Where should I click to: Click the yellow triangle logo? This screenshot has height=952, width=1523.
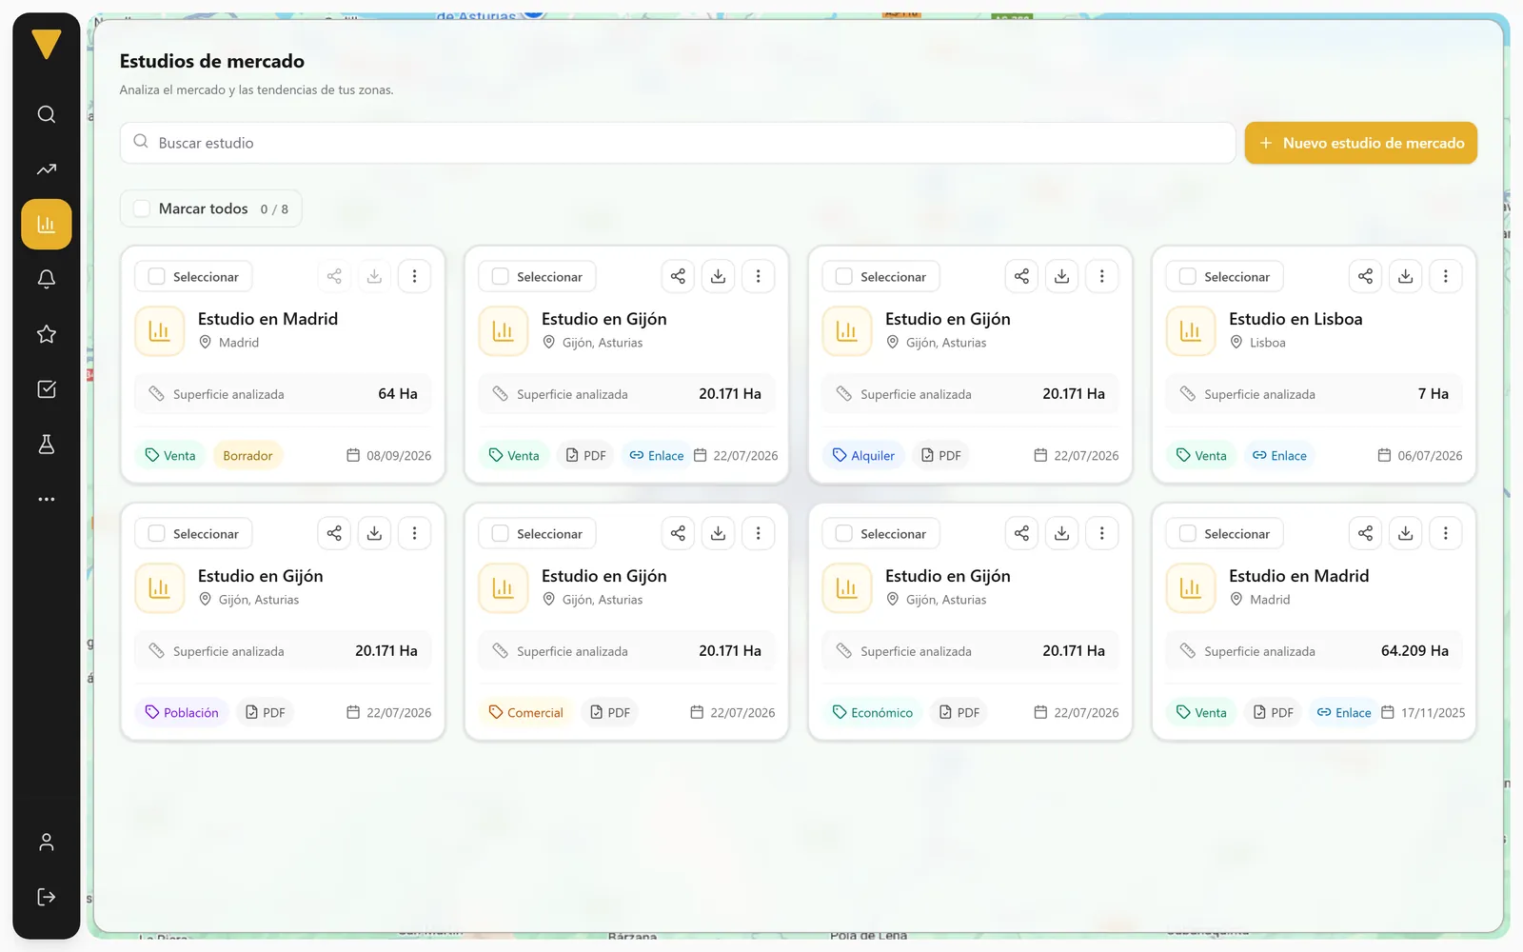point(47,44)
